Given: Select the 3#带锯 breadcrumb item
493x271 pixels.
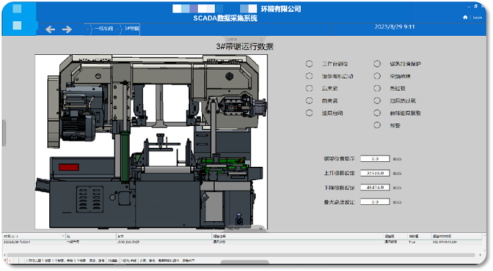Looking at the screenshot, I should point(132,29).
